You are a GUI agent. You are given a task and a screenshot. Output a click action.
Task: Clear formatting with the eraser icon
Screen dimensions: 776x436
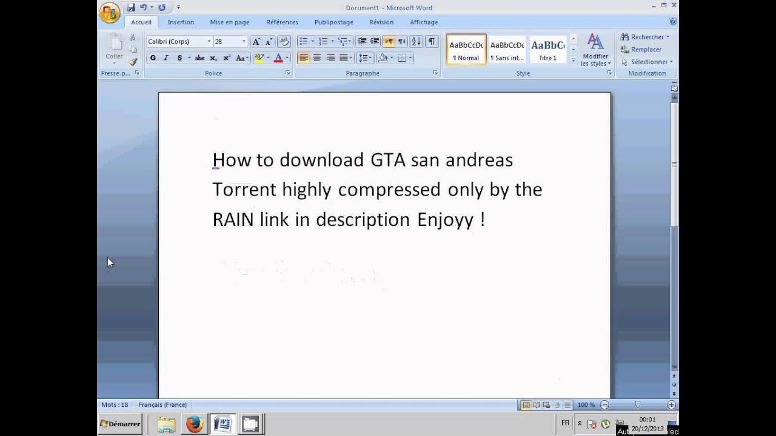(284, 41)
